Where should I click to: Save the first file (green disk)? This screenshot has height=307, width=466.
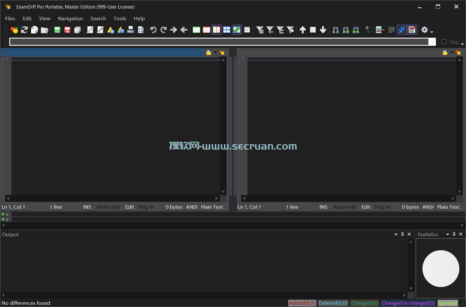57,30
